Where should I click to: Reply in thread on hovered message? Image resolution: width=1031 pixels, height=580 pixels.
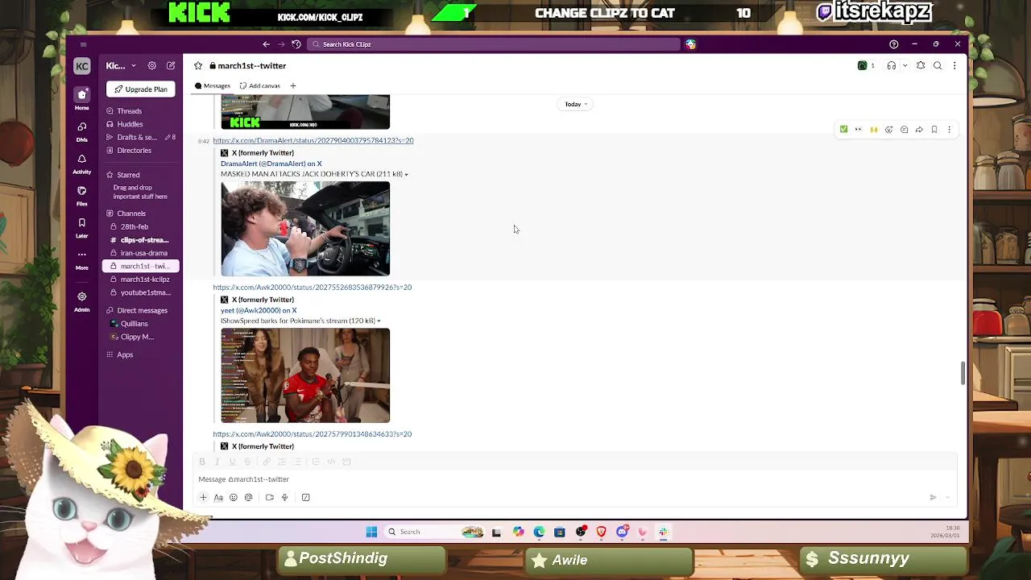click(904, 130)
